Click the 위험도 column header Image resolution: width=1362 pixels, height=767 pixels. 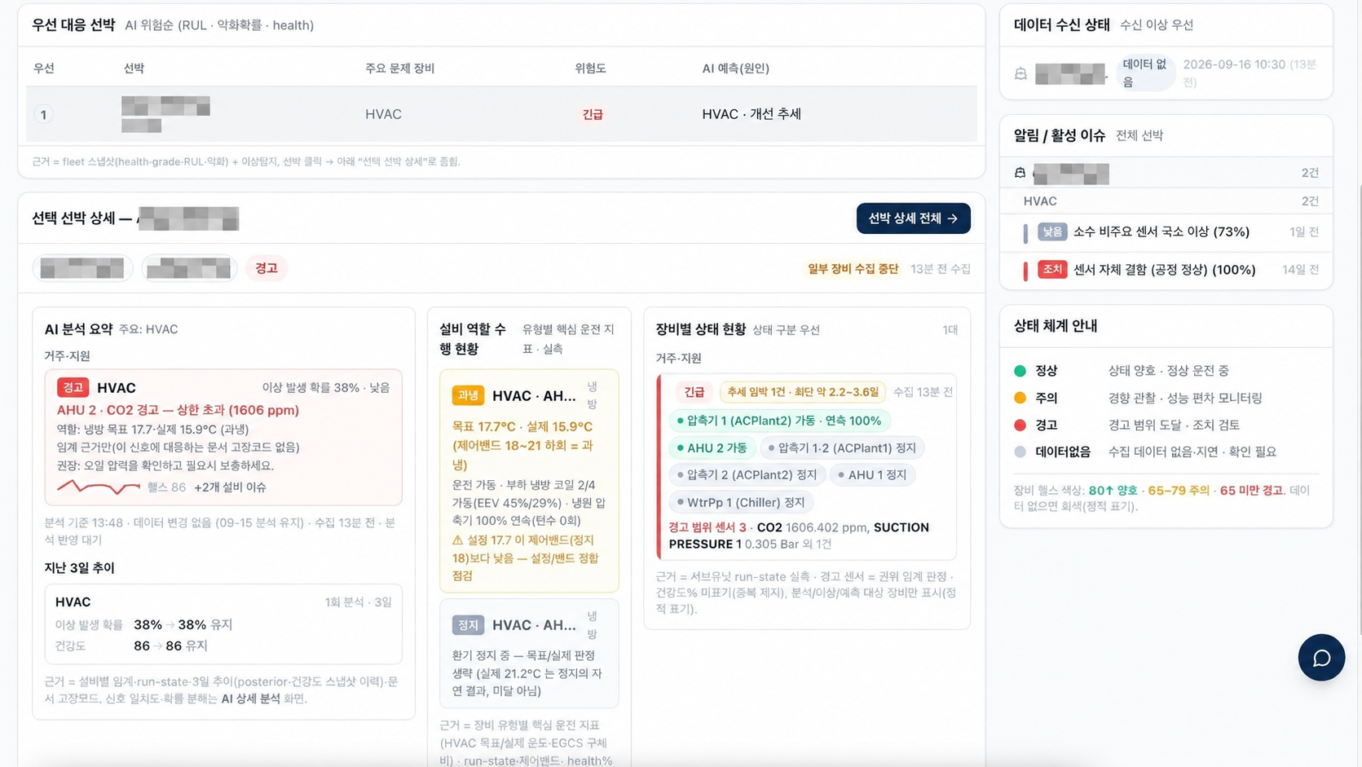590,68
